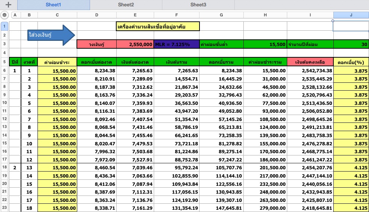This screenshot has width=369, height=212.
Task: Select total payment cell 248,000.00
Action: [x=265, y=192]
